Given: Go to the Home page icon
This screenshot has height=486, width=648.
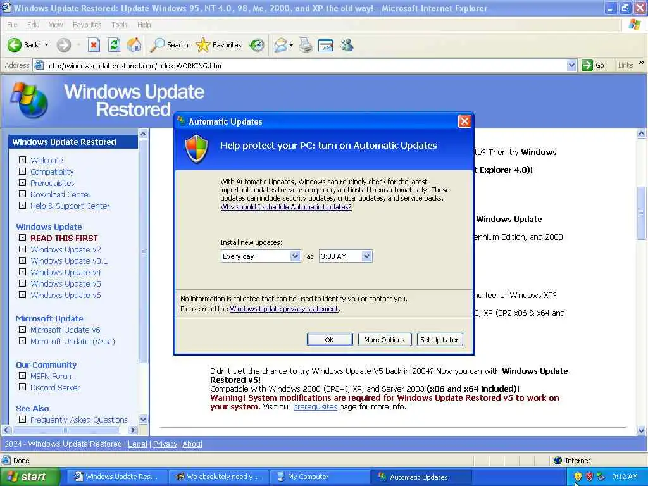Looking at the screenshot, I should click(x=134, y=45).
